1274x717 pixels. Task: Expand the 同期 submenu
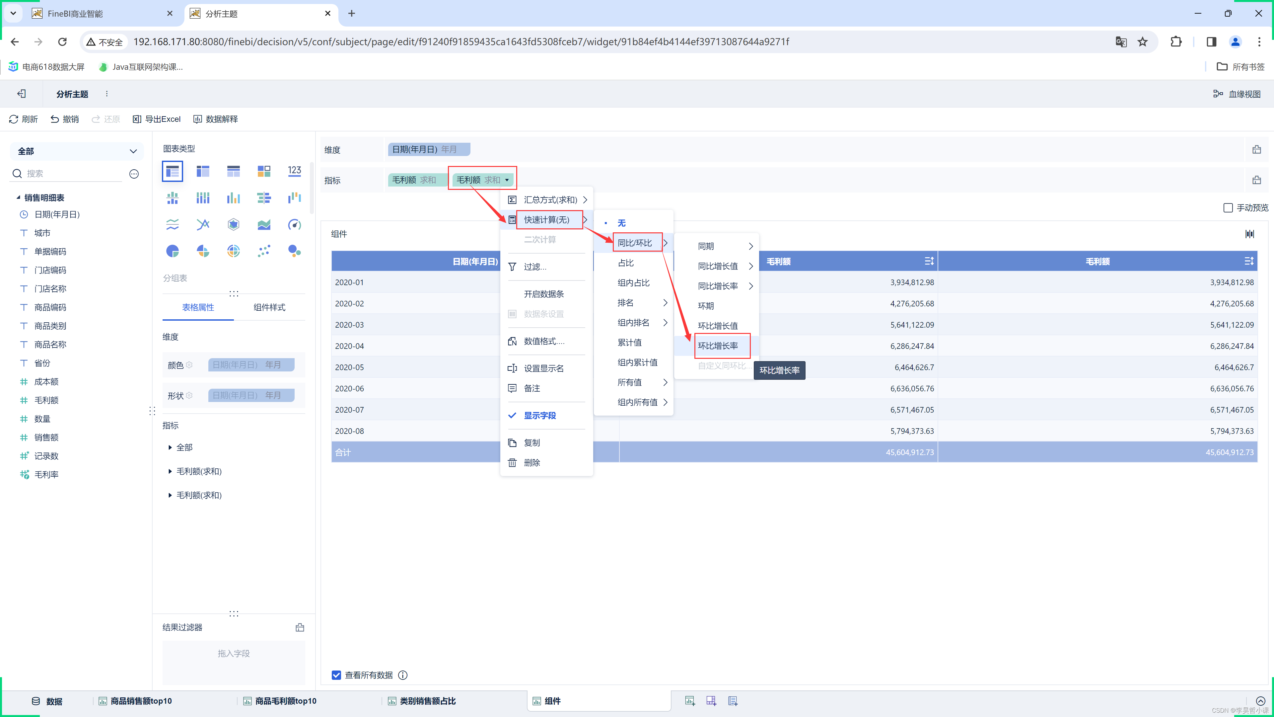click(716, 246)
